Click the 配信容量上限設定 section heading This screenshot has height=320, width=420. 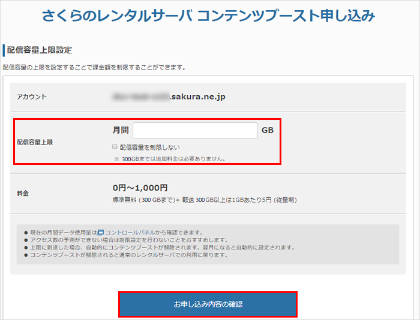pyautogui.click(x=40, y=50)
